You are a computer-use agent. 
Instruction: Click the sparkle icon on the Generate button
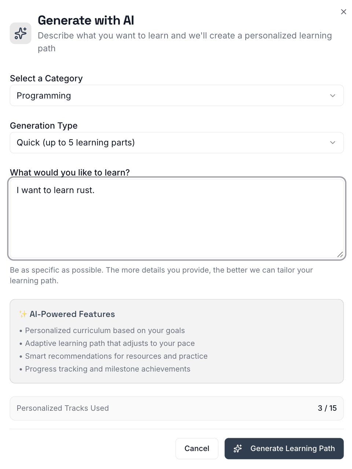(238, 448)
